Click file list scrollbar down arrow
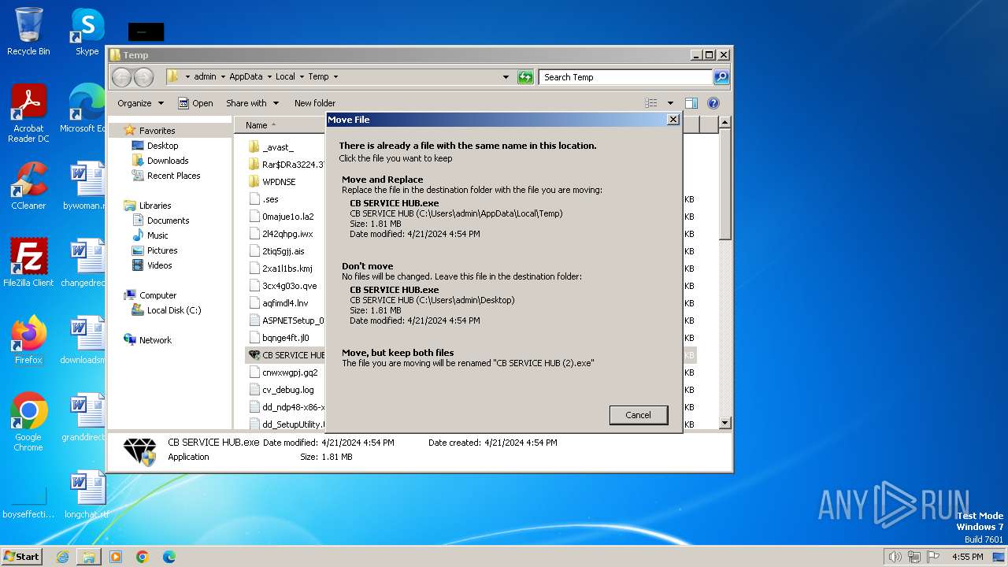The height and width of the screenshot is (567, 1008). point(724,423)
